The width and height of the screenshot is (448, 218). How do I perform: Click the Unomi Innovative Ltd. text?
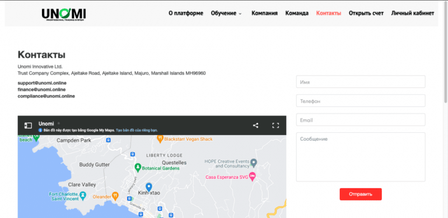(40, 66)
